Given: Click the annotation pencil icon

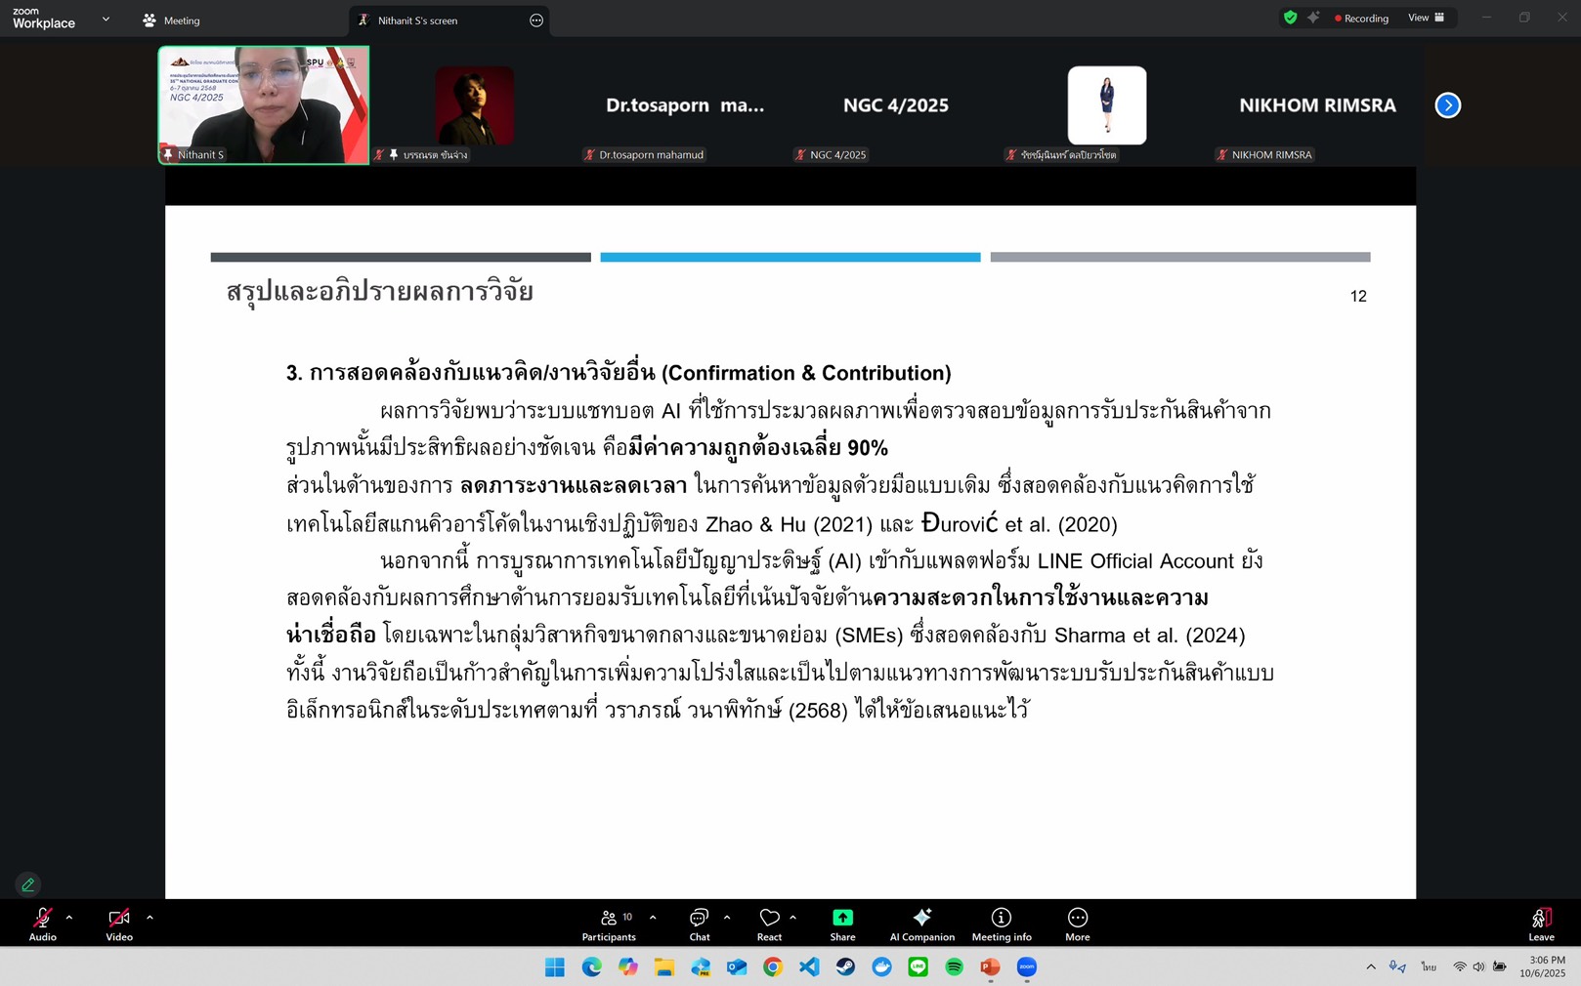Looking at the screenshot, I should pyautogui.click(x=28, y=884).
